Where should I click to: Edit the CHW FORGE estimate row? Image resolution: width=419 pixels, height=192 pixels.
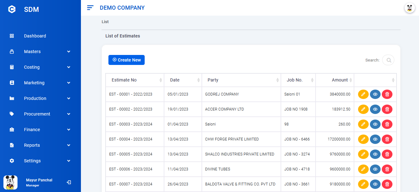(363, 139)
